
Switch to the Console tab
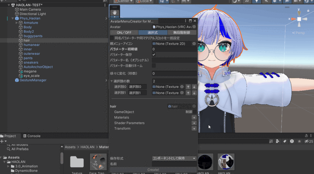click(x=32, y=136)
